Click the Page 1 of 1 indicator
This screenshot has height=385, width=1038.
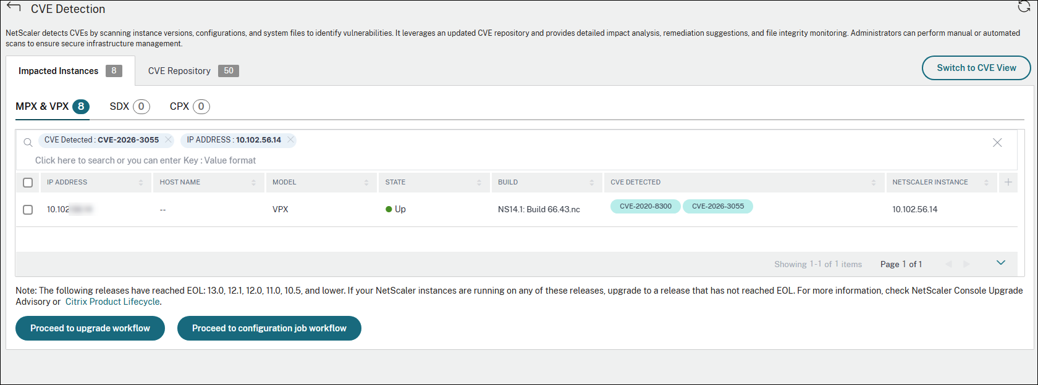901,264
